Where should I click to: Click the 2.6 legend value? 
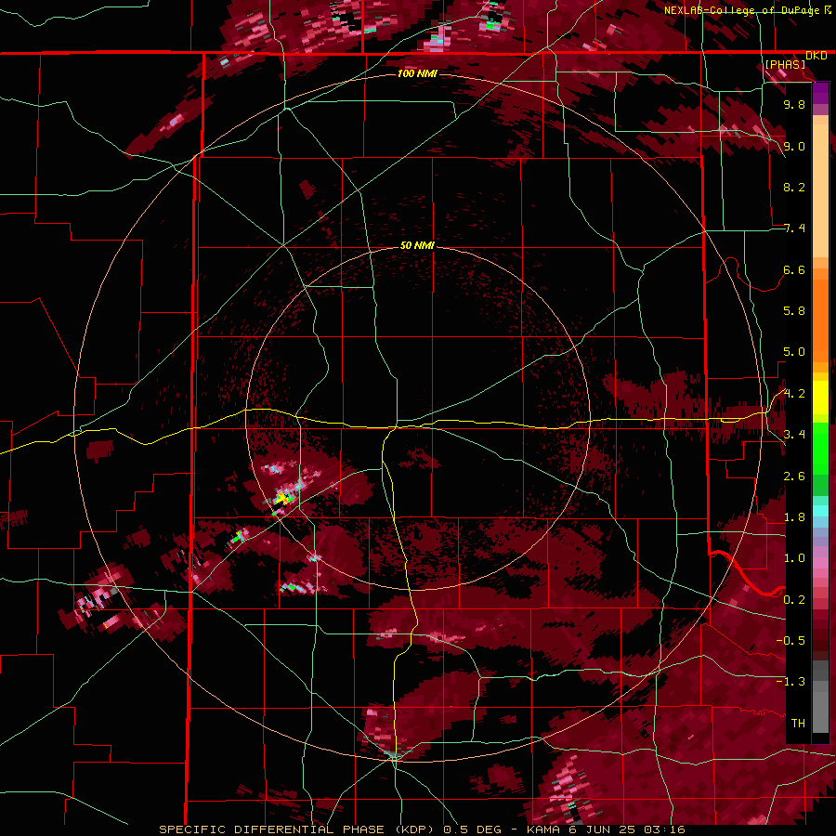click(794, 477)
